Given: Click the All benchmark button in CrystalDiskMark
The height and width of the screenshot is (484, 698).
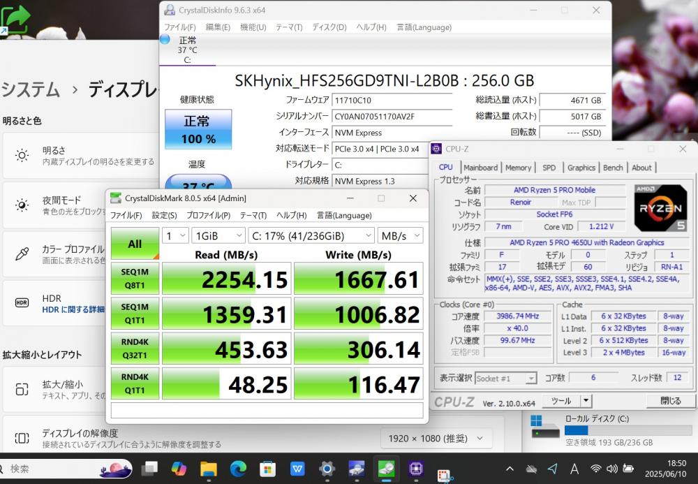Looking at the screenshot, I should click(x=135, y=244).
